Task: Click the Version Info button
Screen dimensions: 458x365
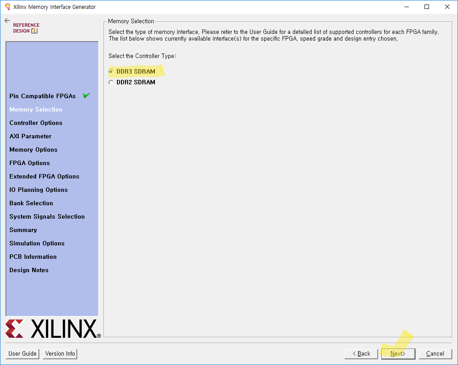Action: pyautogui.click(x=60, y=353)
